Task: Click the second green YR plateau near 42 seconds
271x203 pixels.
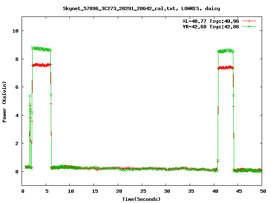Action: pos(226,51)
